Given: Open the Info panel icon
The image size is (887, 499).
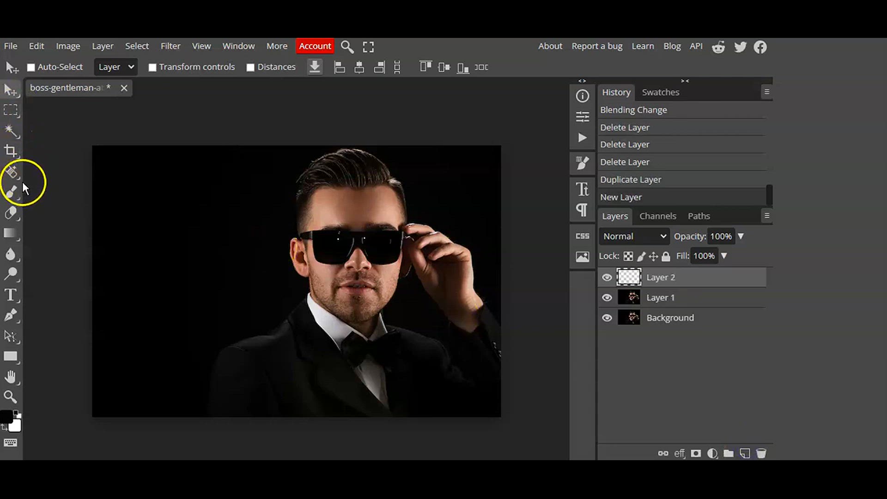Looking at the screenshot, I should coord(583,96).
